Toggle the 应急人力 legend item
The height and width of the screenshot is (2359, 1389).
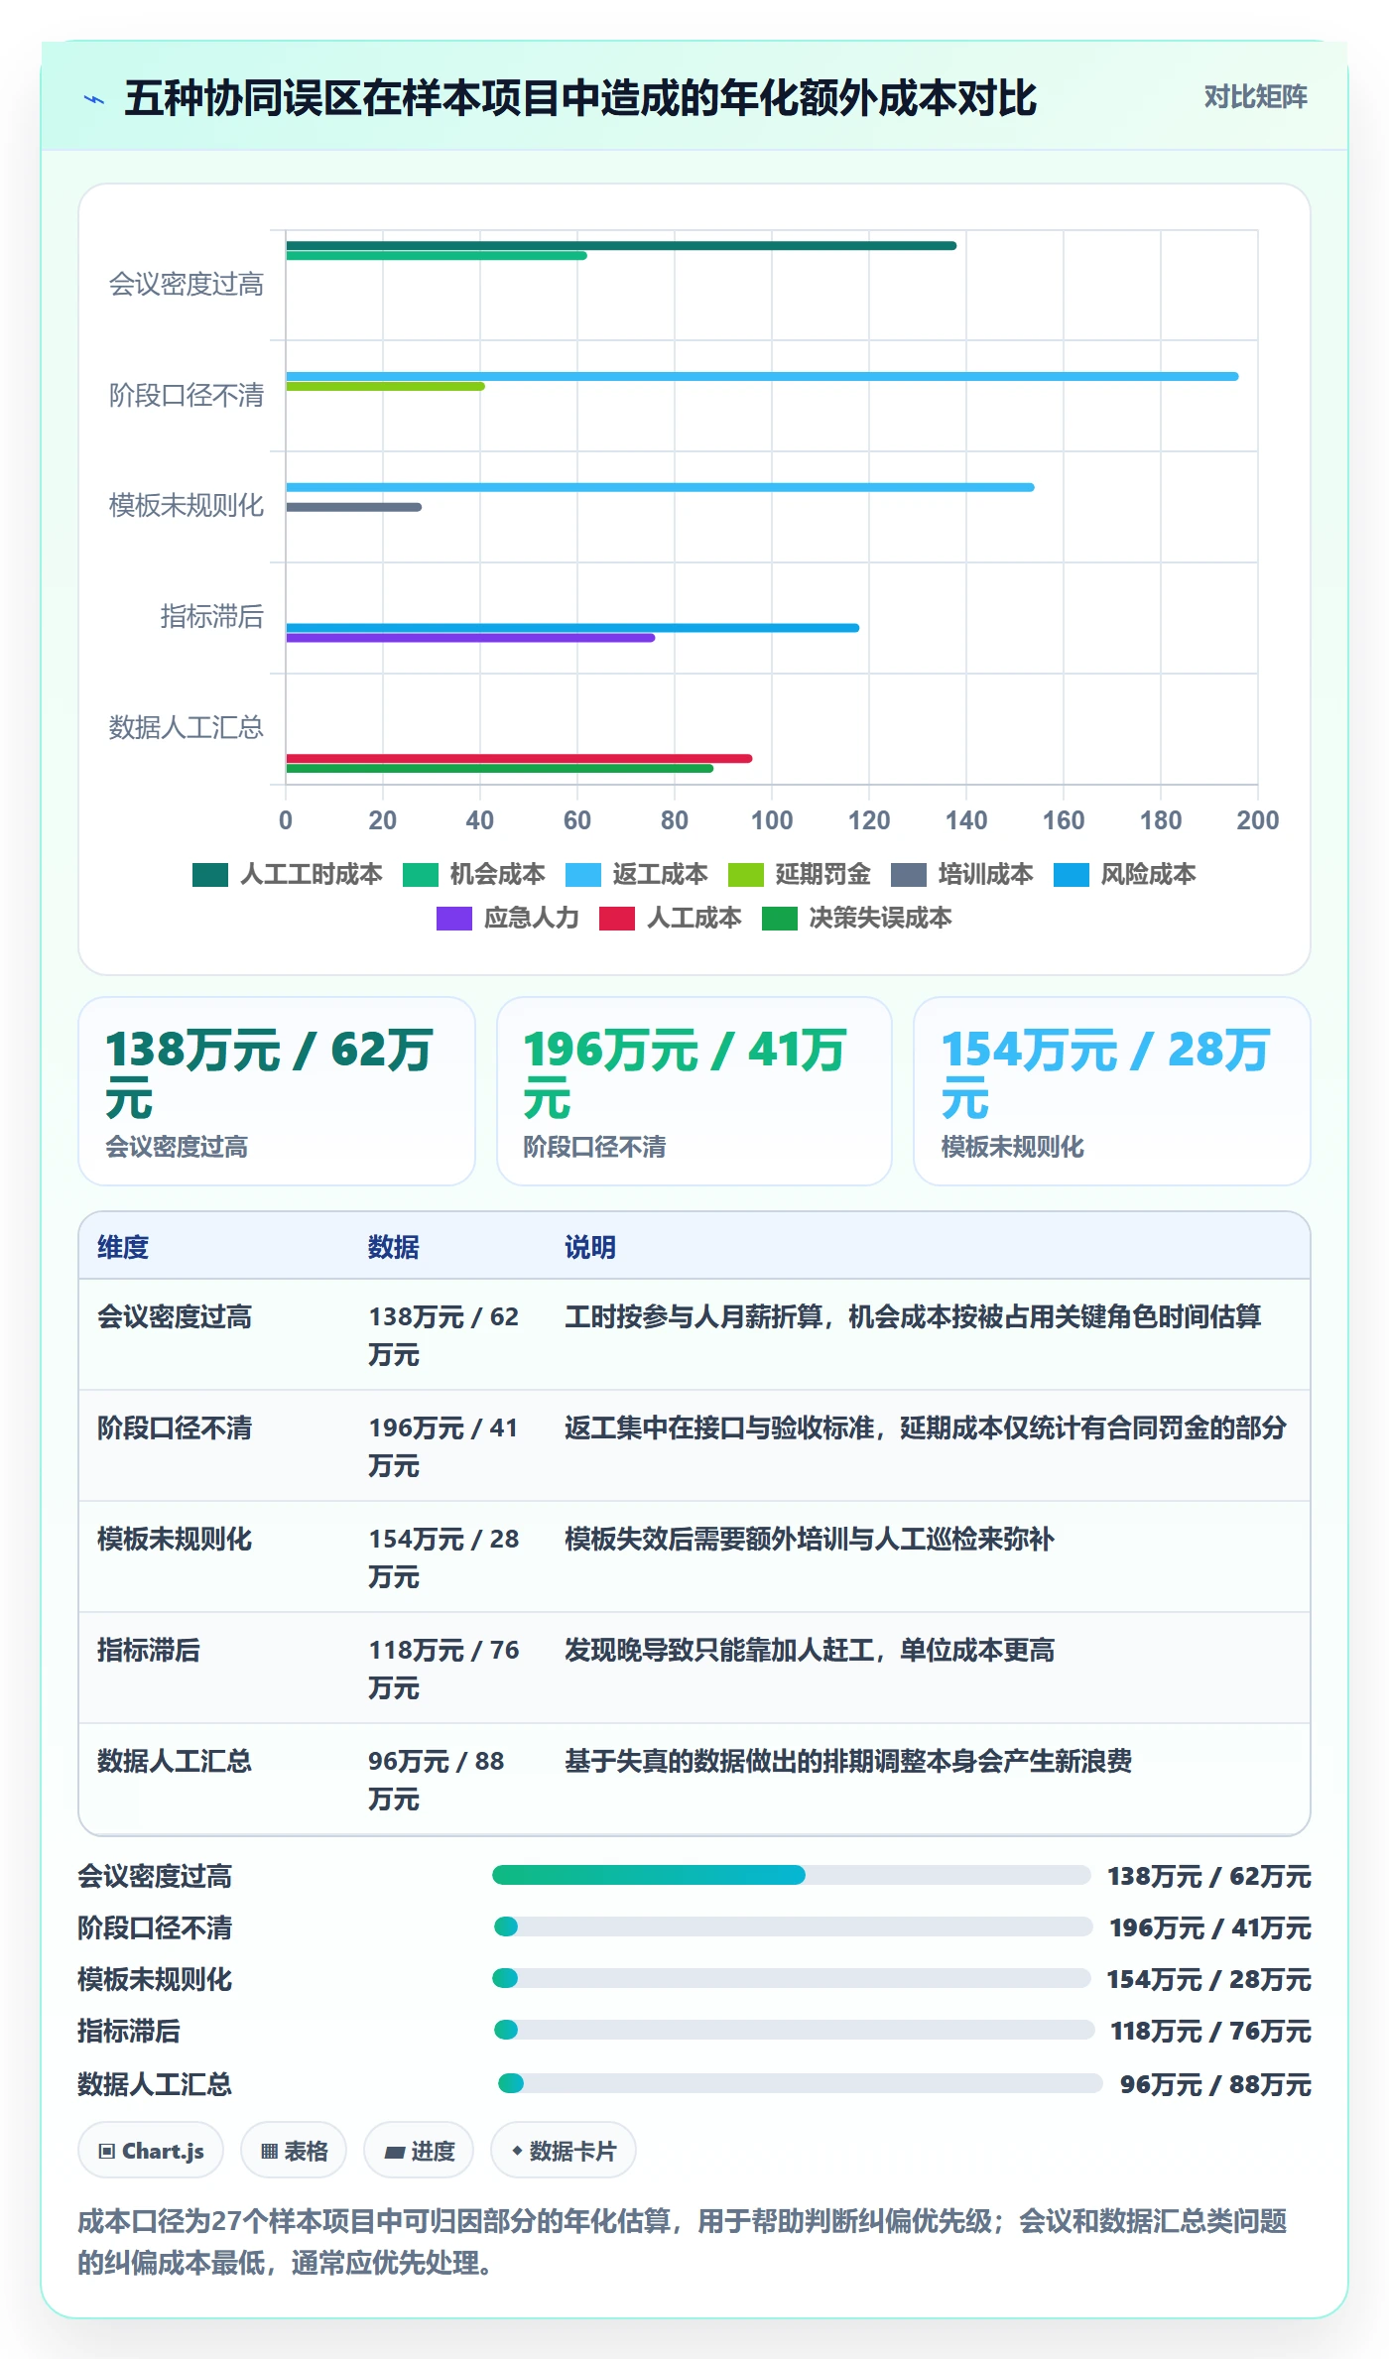[x=508, y=918]
